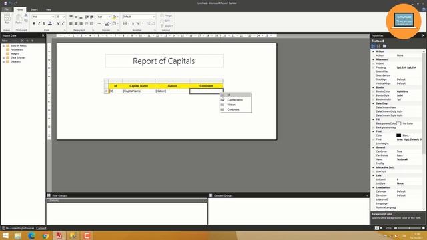Open the property pages icon
Image resolution: width=427 pixels, height=240 pixels.
[384, 46]
